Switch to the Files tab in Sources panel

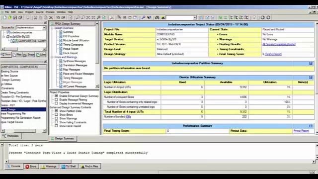[17, 55]
